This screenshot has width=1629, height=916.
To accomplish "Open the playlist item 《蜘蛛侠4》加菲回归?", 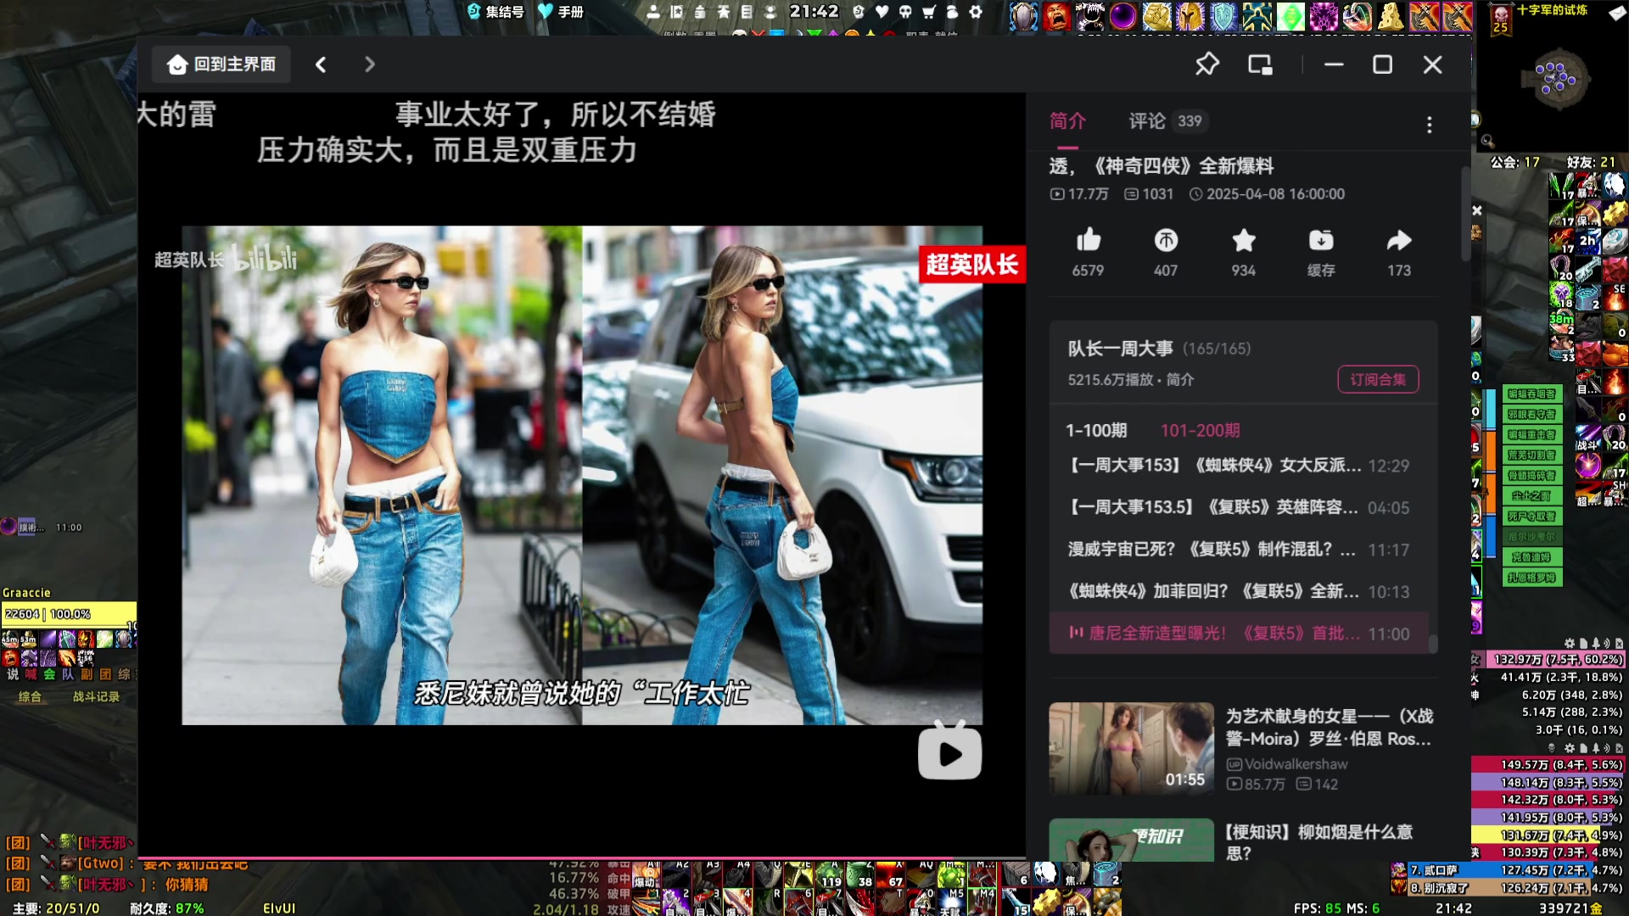I will pos(1238,591).
